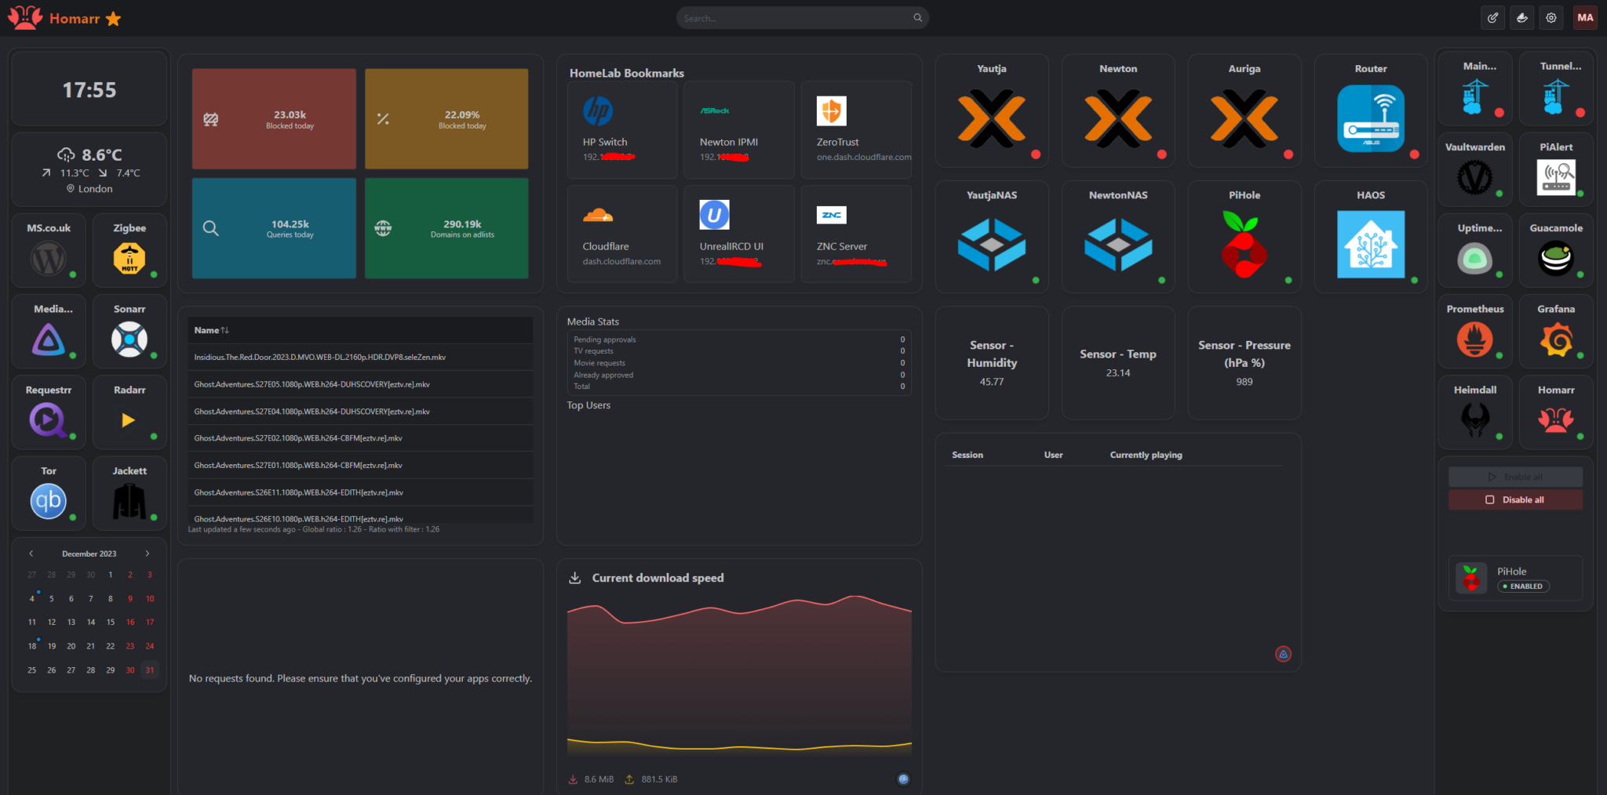Open the Cloudflare bookmark
This screenshot has height=795, width=1607.
point(621,233)
